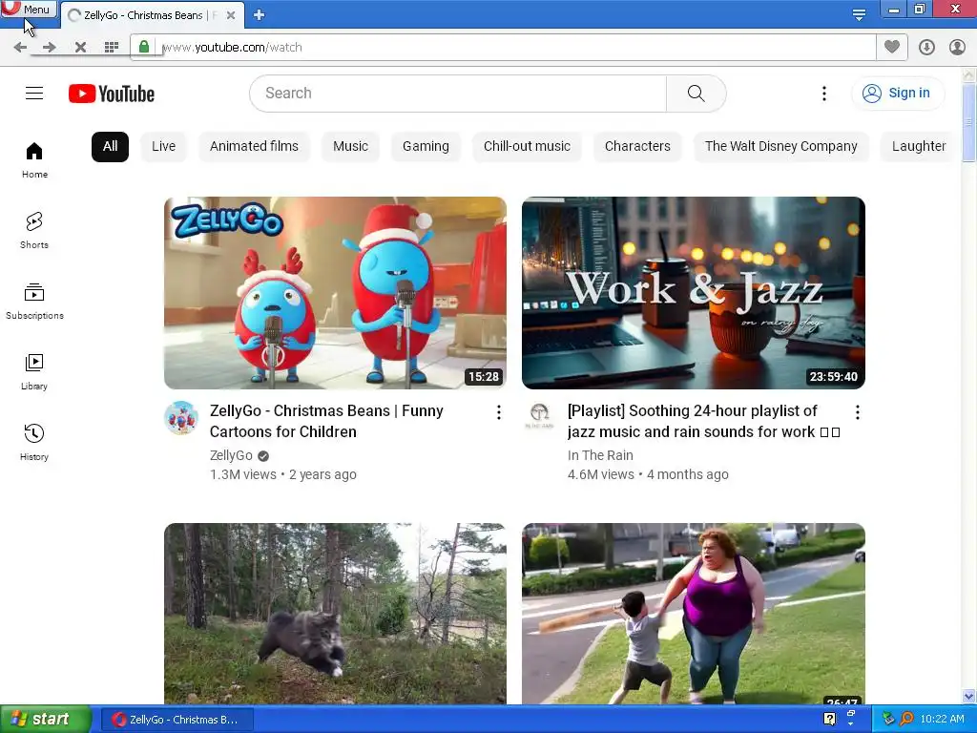
Task: Click the orange magnifier tray icon
Action: coord(906,719)
